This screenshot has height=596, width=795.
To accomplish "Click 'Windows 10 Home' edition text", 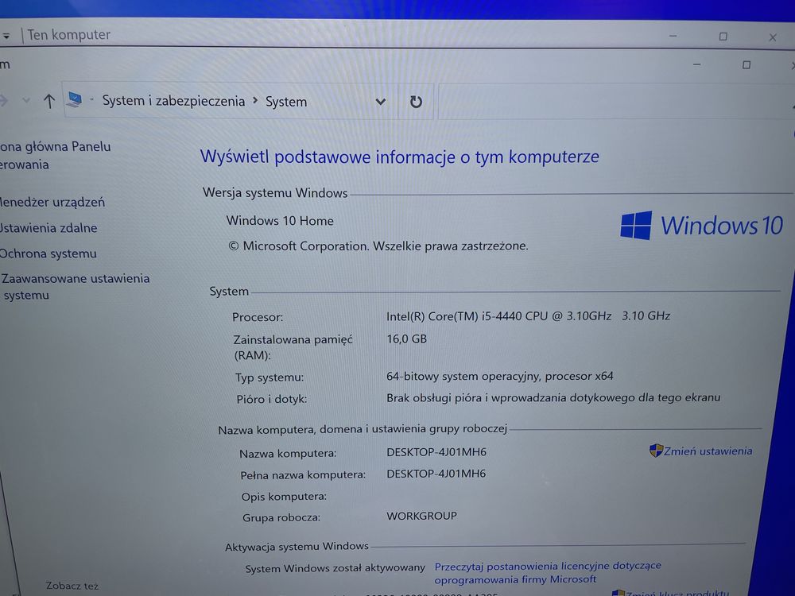I will [280, 220].
